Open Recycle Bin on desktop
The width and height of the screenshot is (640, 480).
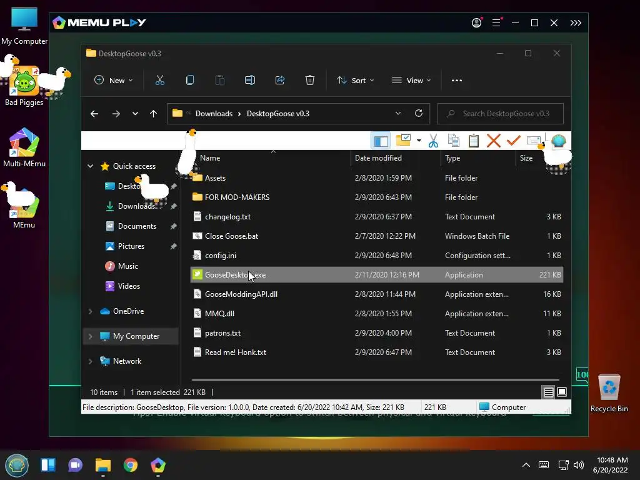[x=609, y=393]
